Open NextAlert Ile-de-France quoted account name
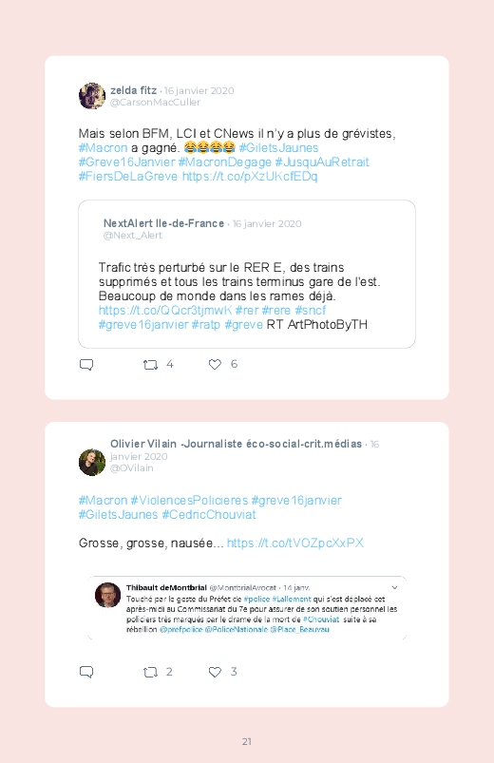 pyautogui.click(x=163, y=223)
